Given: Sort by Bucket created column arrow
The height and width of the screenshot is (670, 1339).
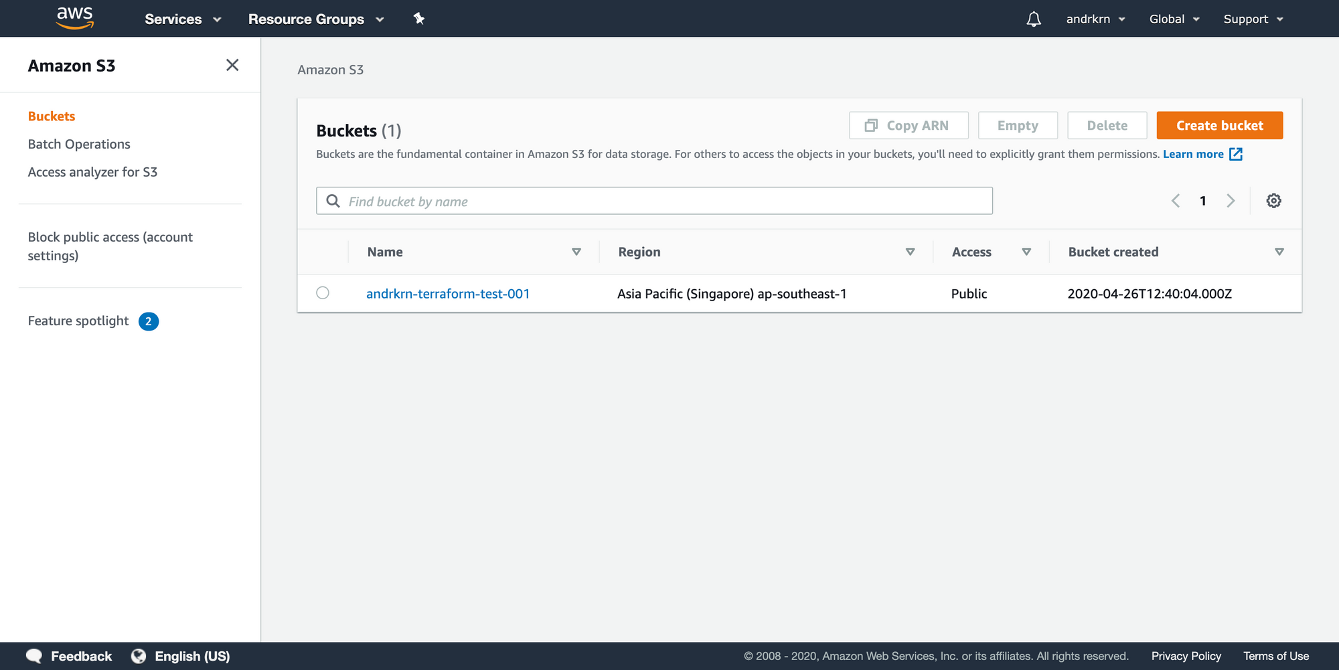Looking at the screenshot, I should coord(1279,252).
